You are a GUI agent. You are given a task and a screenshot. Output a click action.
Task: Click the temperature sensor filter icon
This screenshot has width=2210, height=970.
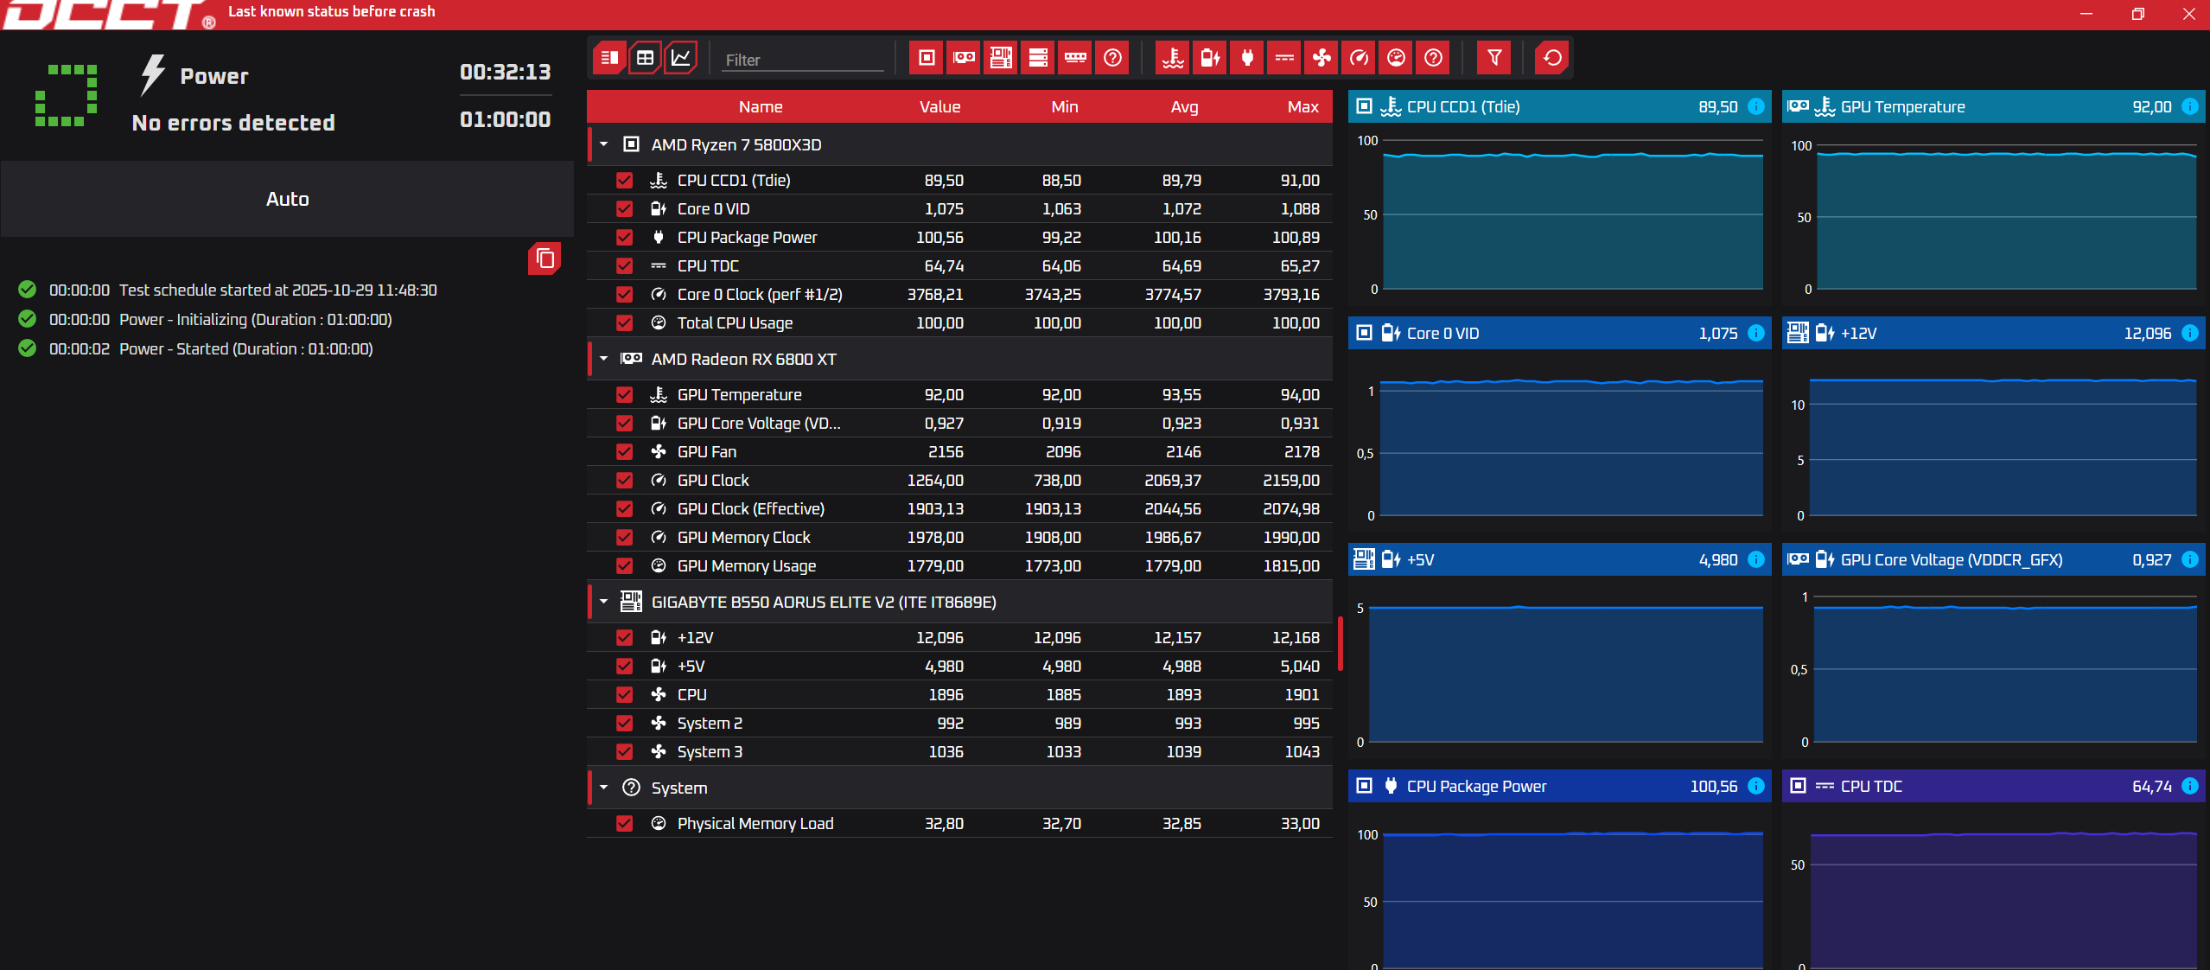[1173, 58]
